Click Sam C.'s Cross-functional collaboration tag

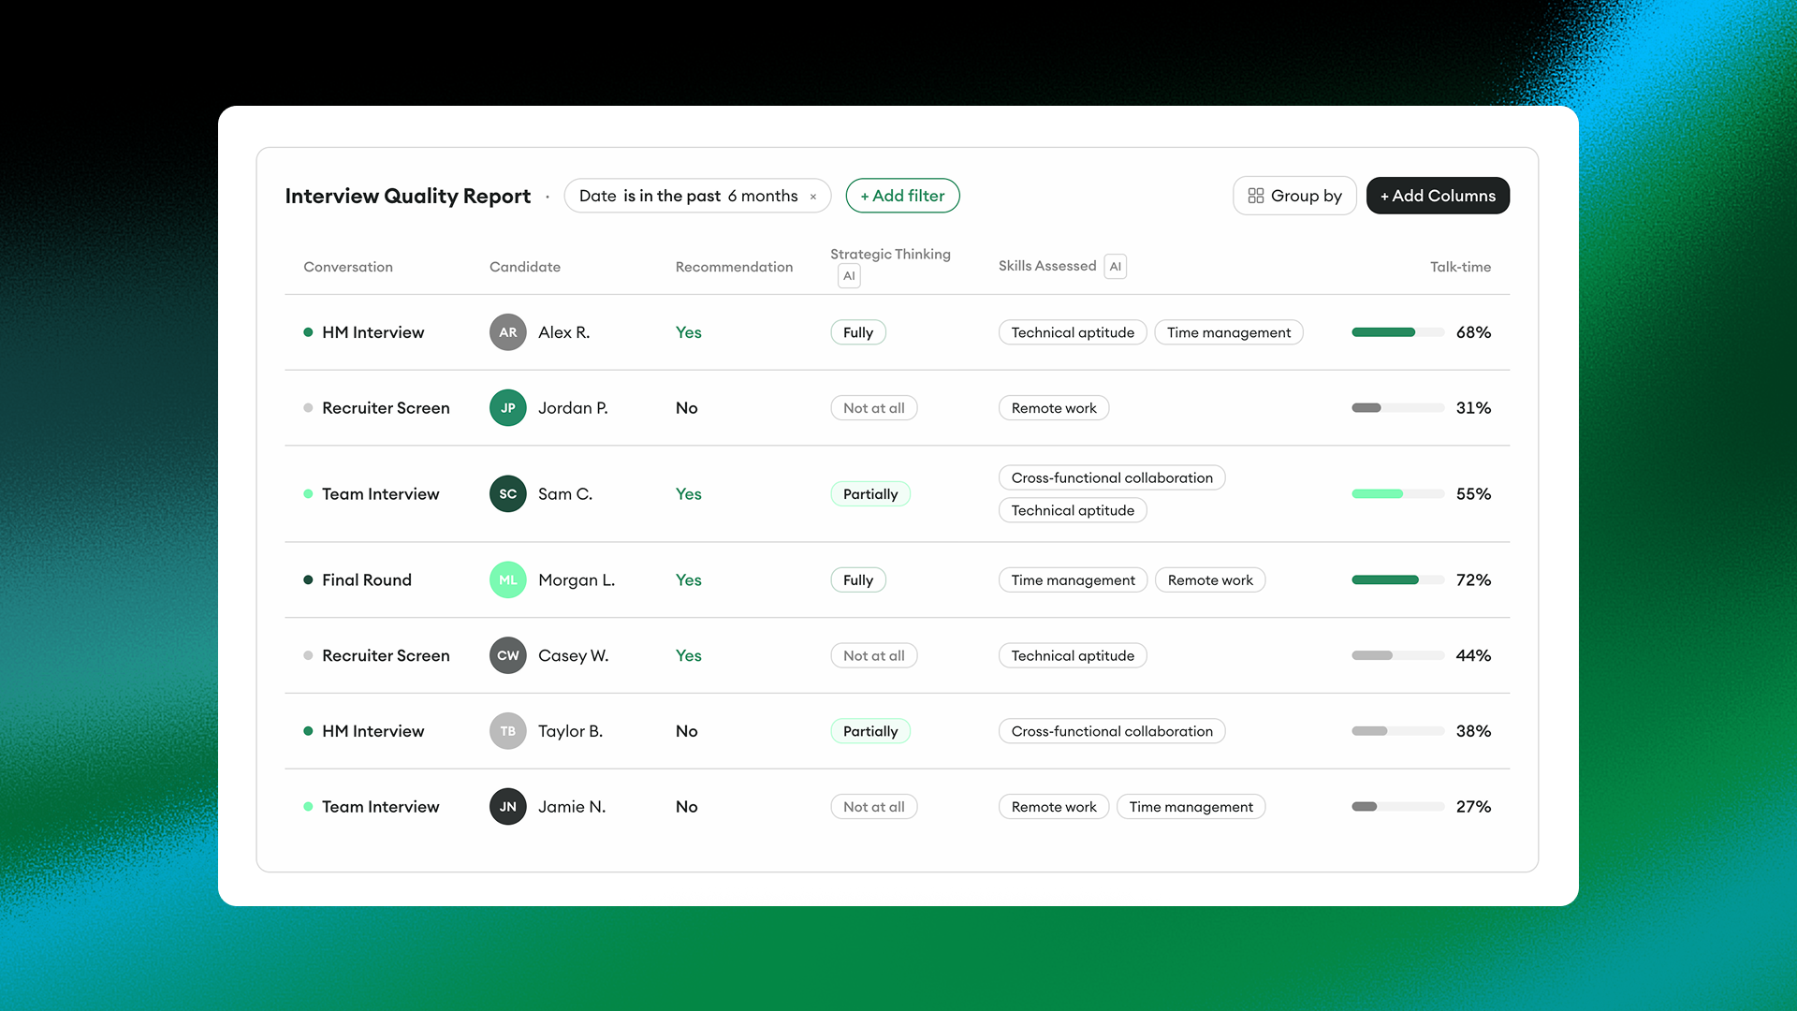pyautogui.click(x=1111, y=477)
